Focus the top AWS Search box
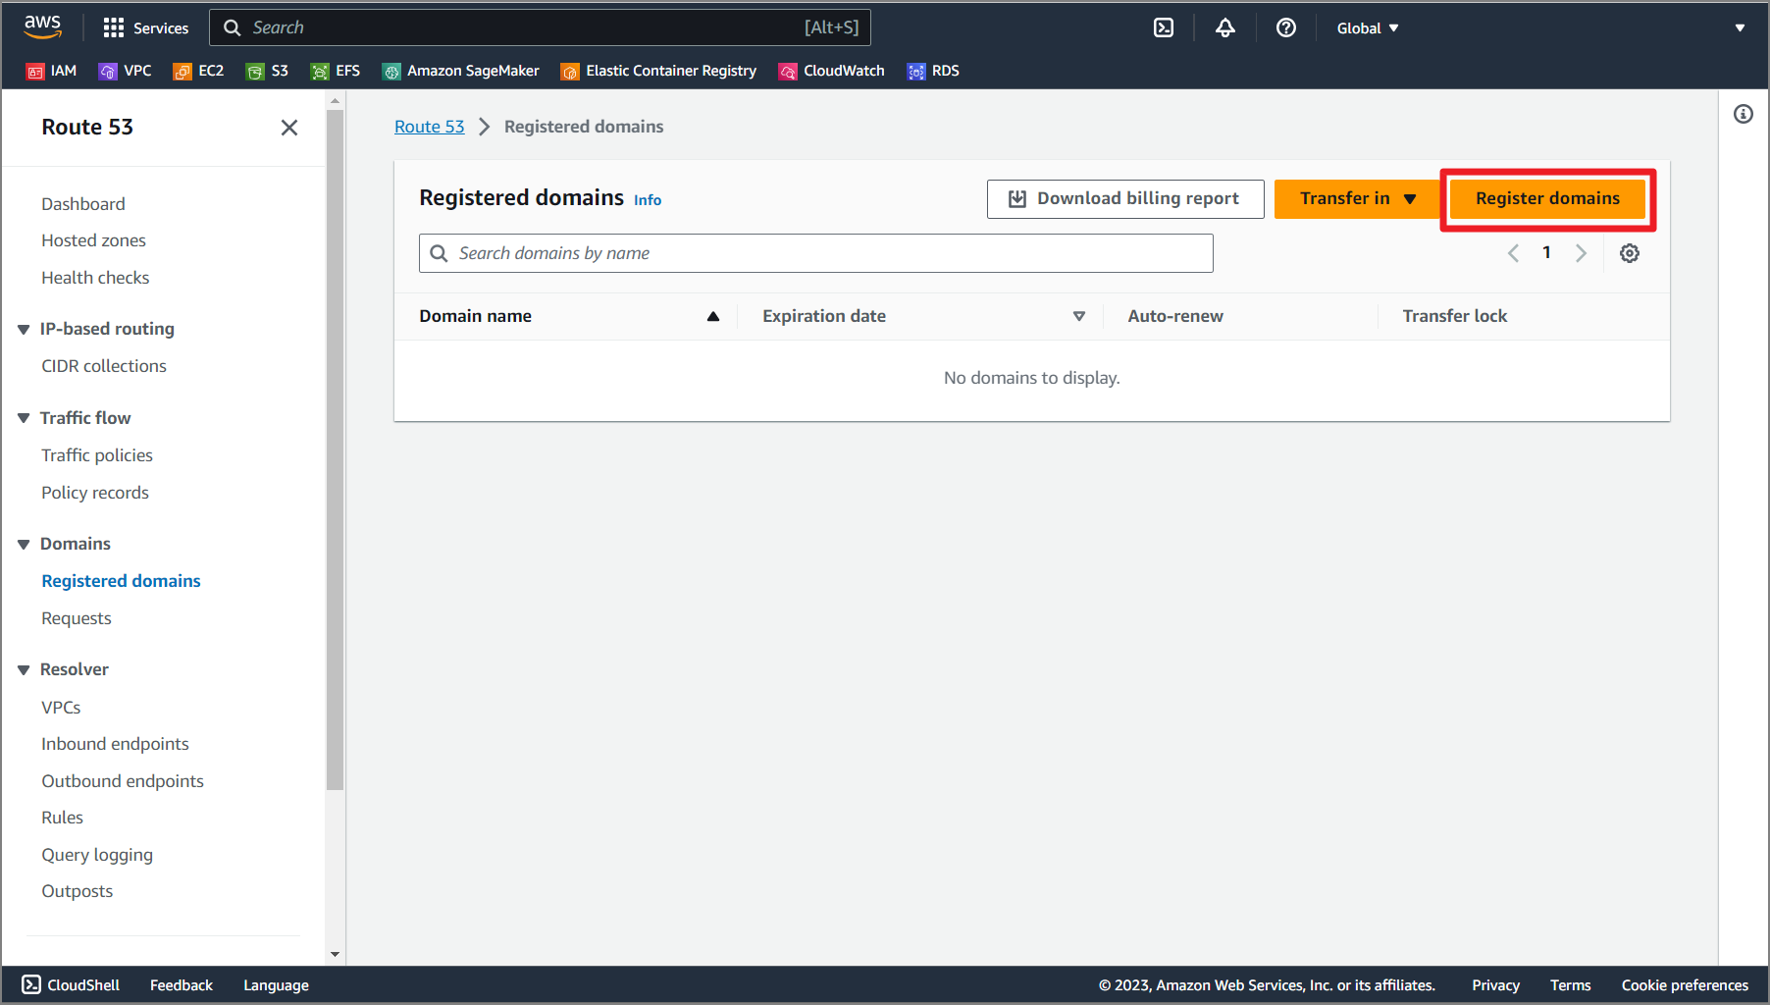The image size is (1770, 1005). pyautogui.click(x=540, y=27)
